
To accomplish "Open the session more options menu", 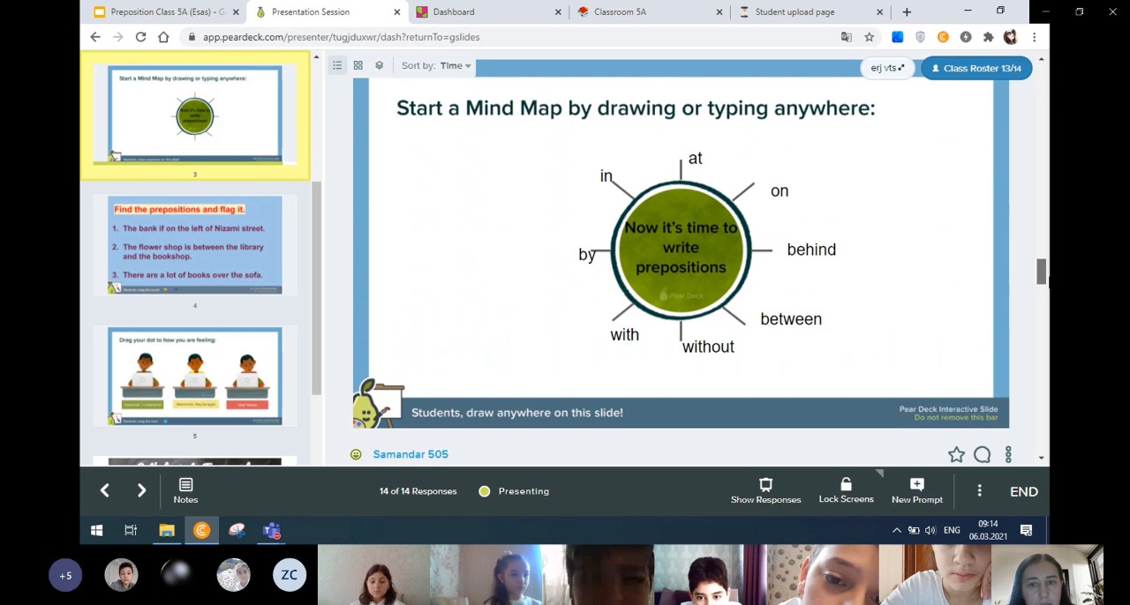I will (979, 490).
